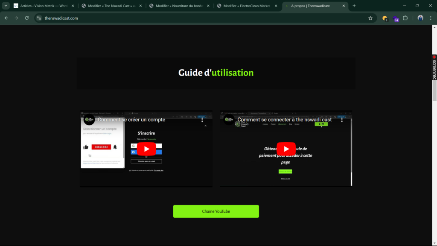Viewport: 437px width, 246px height.
Task: Open the purple extension with badge 14
Action: click(x=396, y=19)
